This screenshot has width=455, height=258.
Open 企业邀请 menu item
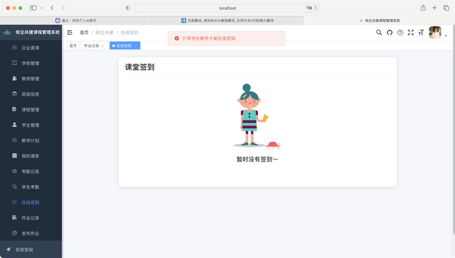coord(31,48)
